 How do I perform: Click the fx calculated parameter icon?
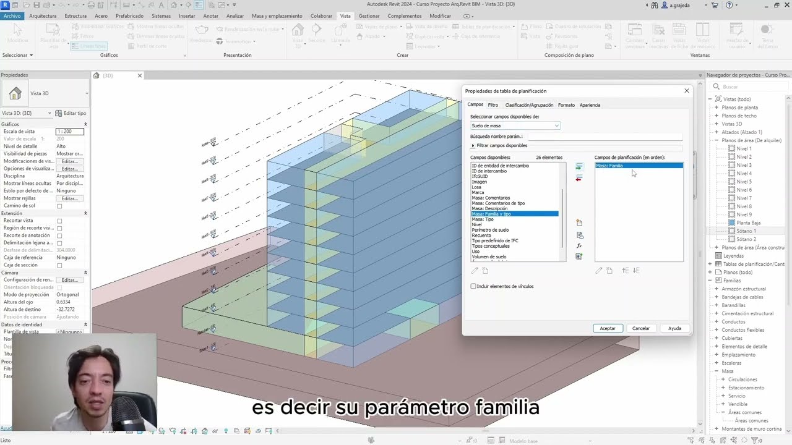[579, 246]
